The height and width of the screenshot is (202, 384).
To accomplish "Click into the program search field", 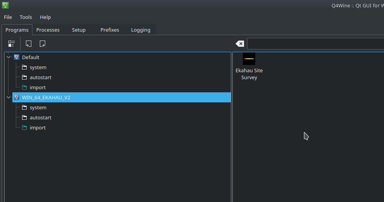I will [x=316, y=44].
